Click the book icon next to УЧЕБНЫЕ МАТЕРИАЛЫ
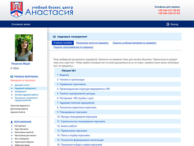Image resolution: width=194 pixels, height=146 pixels. pos(12,77)
